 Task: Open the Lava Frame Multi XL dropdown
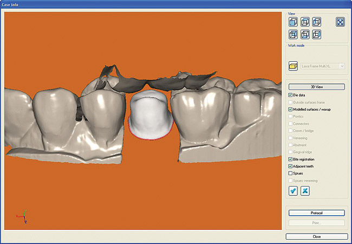click(x=341, y=66)
